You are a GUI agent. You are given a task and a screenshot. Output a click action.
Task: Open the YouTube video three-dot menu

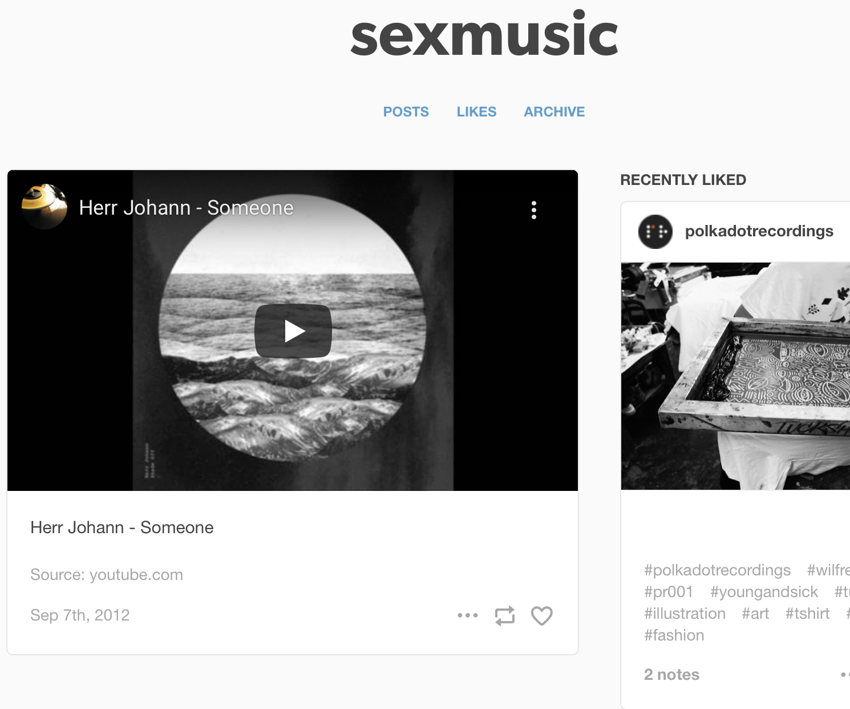click(534, 210)
